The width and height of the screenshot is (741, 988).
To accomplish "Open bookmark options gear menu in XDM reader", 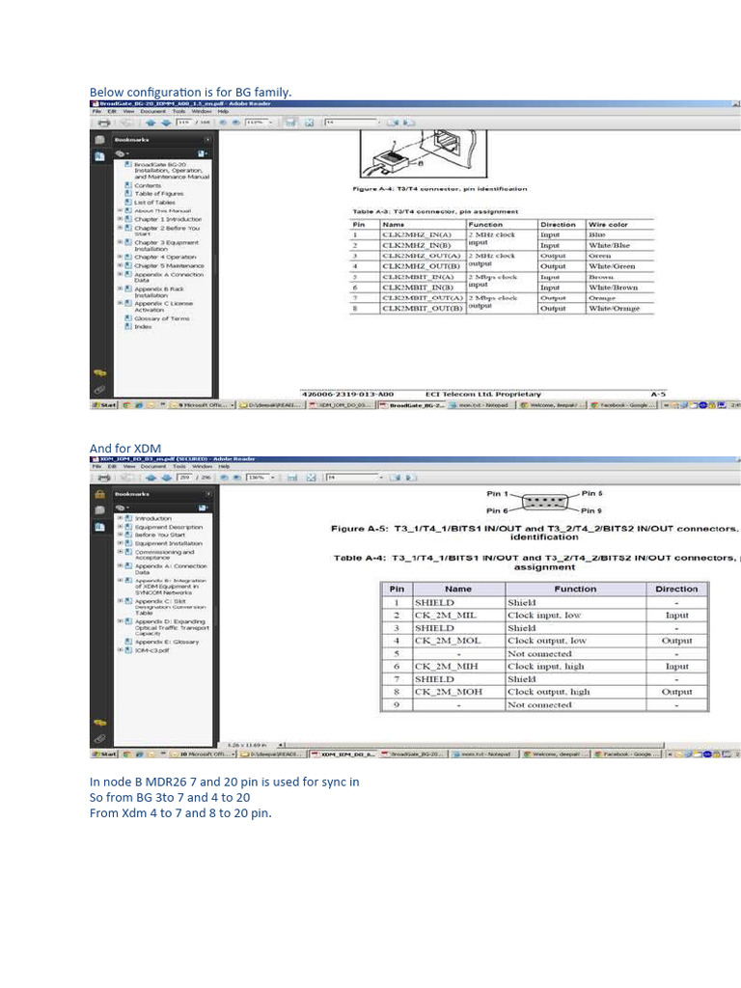I will point(123,508).
